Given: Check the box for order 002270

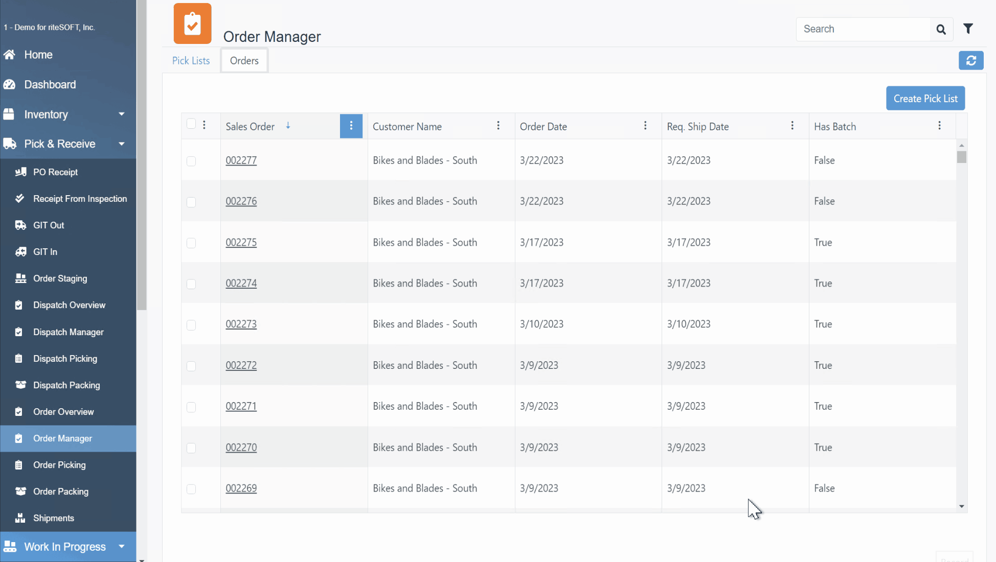Looking at the screenshot, I should click(x=191, y=448).
